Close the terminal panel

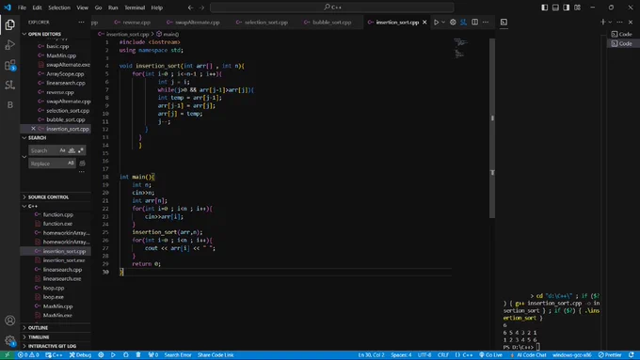(631, 22)
